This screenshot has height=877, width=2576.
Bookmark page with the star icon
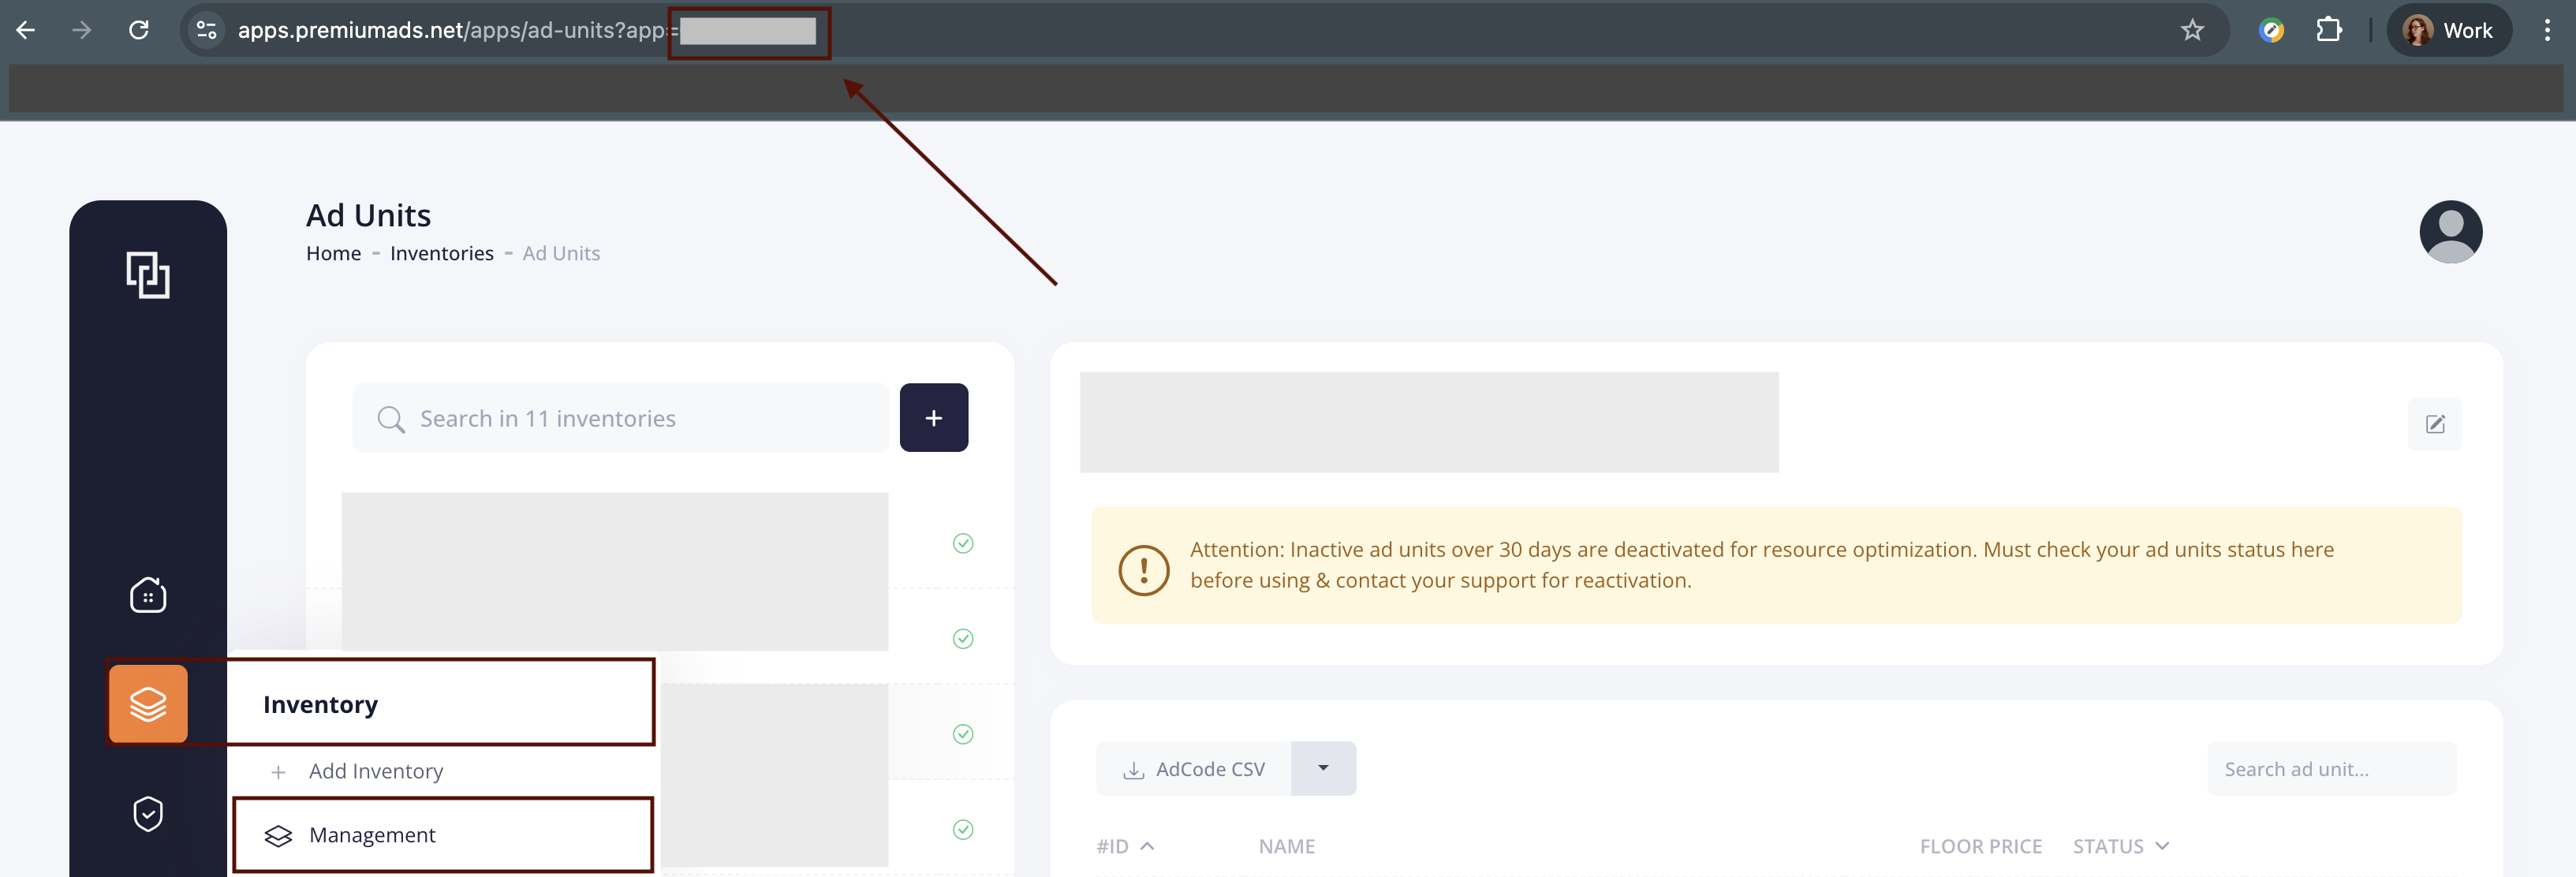click(2192, 30)
